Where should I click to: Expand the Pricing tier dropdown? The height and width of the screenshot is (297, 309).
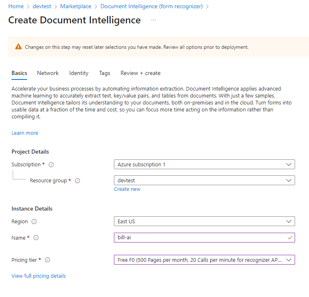click(x=204, y=260)
